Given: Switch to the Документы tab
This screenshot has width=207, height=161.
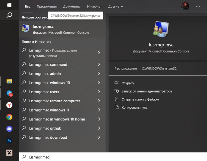Looking at the screenshot, I should click(x=72, y=6).
